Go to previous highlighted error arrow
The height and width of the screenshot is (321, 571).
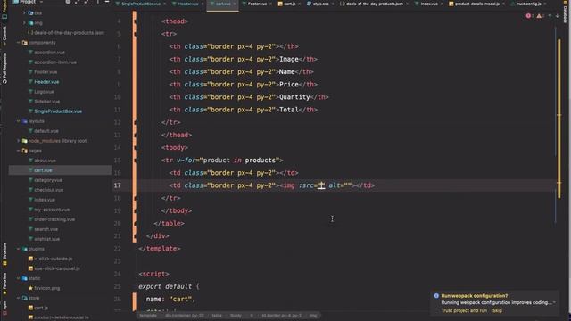pos(550,16)
